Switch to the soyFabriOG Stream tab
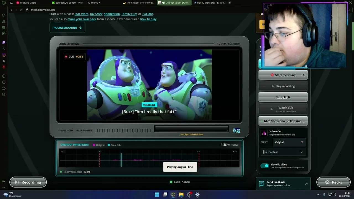 click(x=68, y=3)
